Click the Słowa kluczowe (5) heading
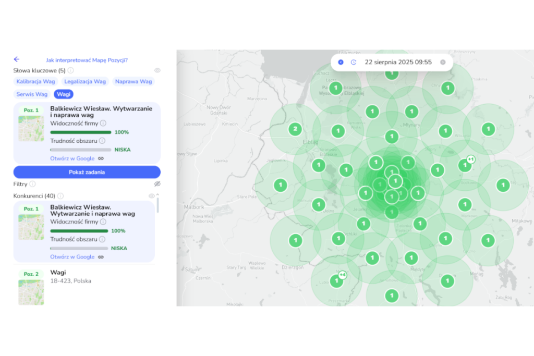534x356 pixels. 39,71
